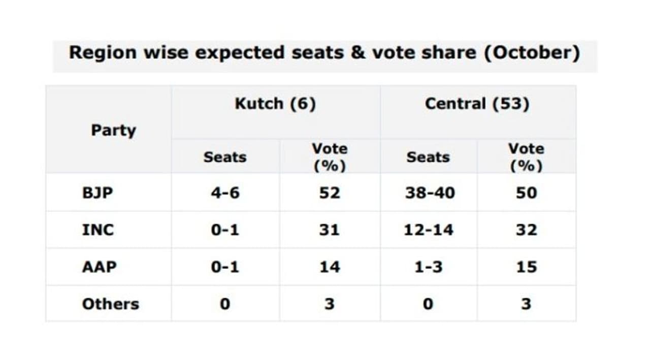This screenshot has height=340, width=650.
Task: Click INC's Central seats cell 12-14
Action: pos(429,230)
